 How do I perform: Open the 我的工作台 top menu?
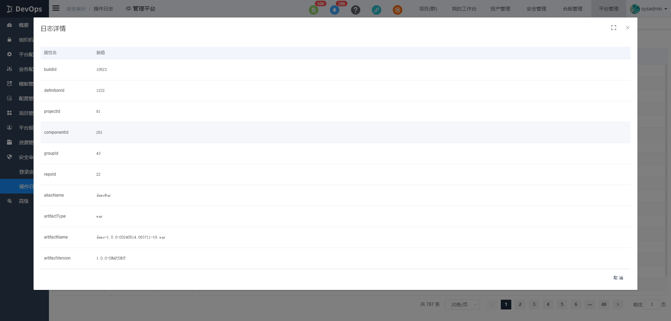[464, 9]
